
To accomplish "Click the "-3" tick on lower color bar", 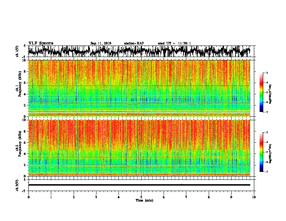I will click(x=266, y=133).
